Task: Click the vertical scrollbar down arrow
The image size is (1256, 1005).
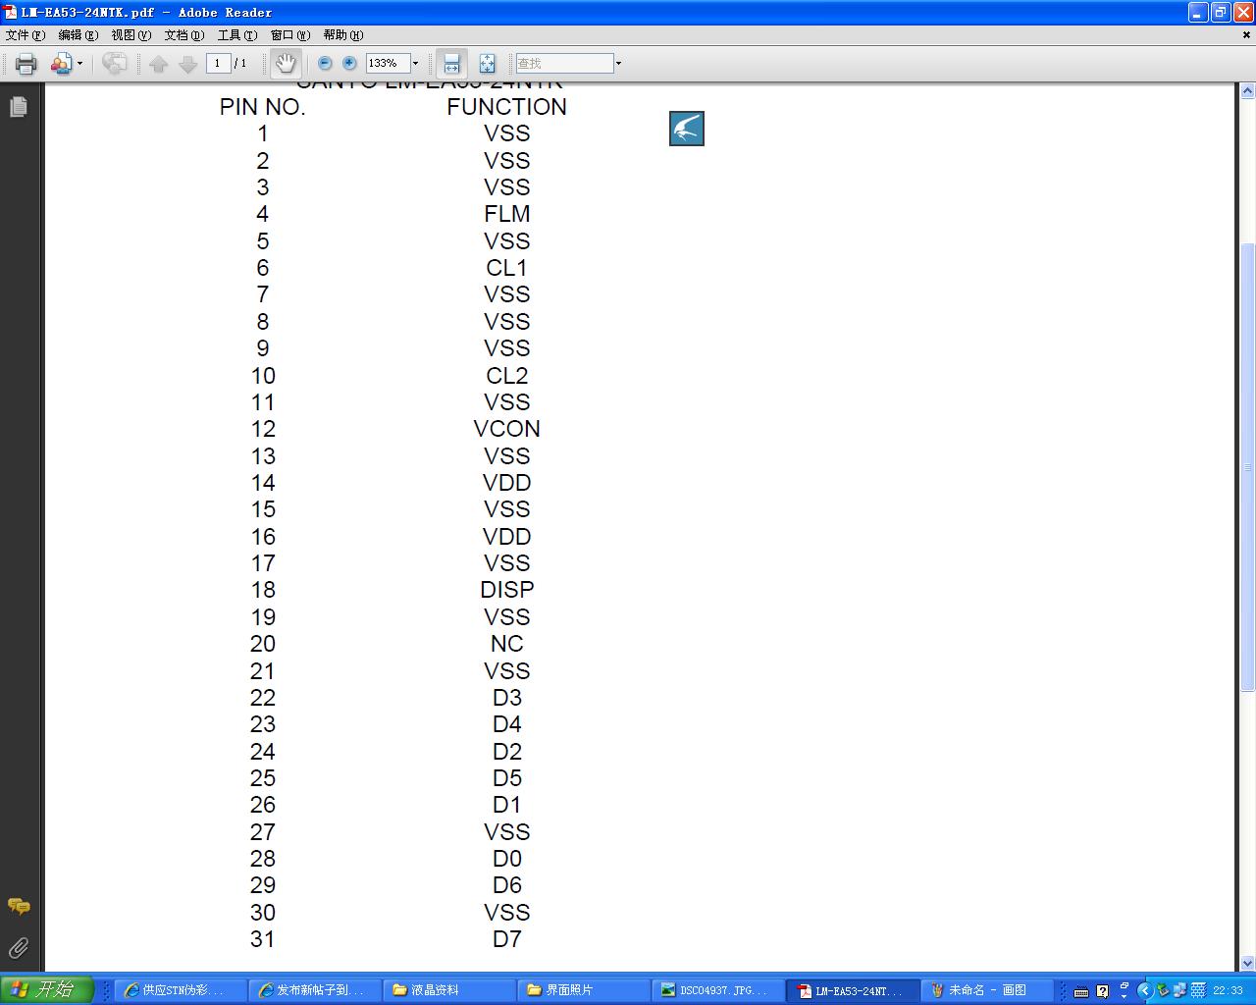Action: click(1247, 963)
